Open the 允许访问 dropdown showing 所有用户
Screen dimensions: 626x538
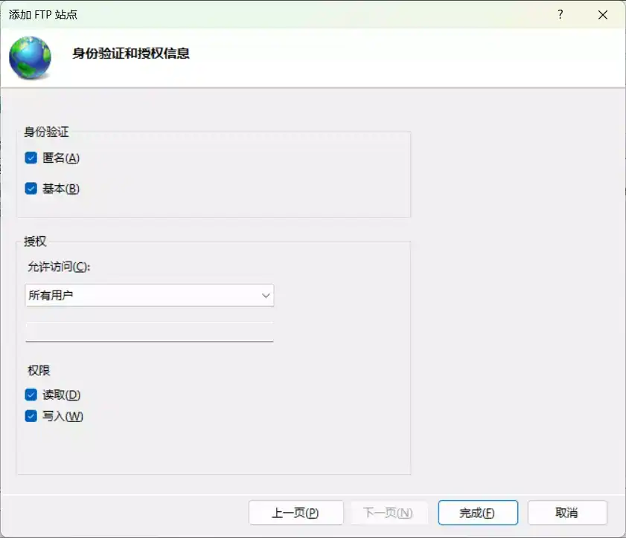pyautogui.click(x=150, y=295)
